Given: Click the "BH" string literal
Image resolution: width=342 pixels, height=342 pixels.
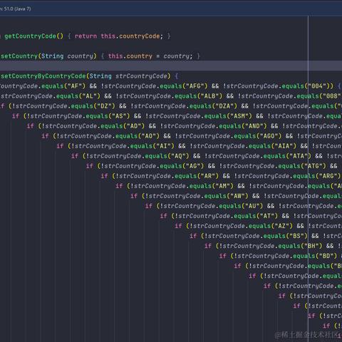Looking at the screenshot, I should coord(312,246).
